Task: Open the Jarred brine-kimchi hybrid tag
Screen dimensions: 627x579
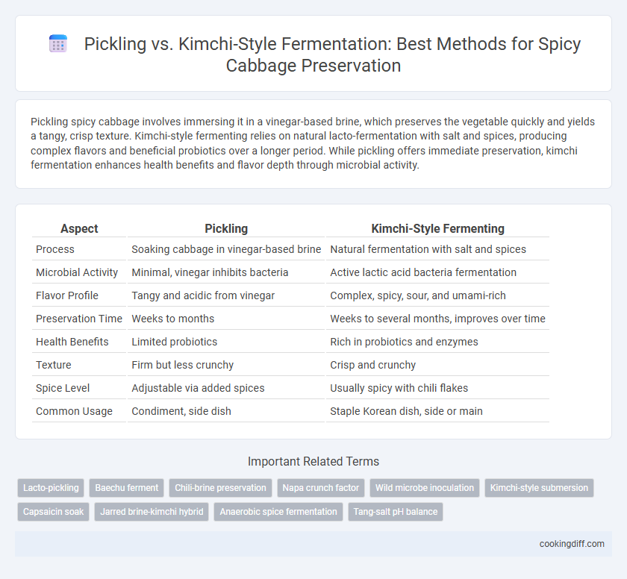Action: pyautogui.click(x=152, y=511)
